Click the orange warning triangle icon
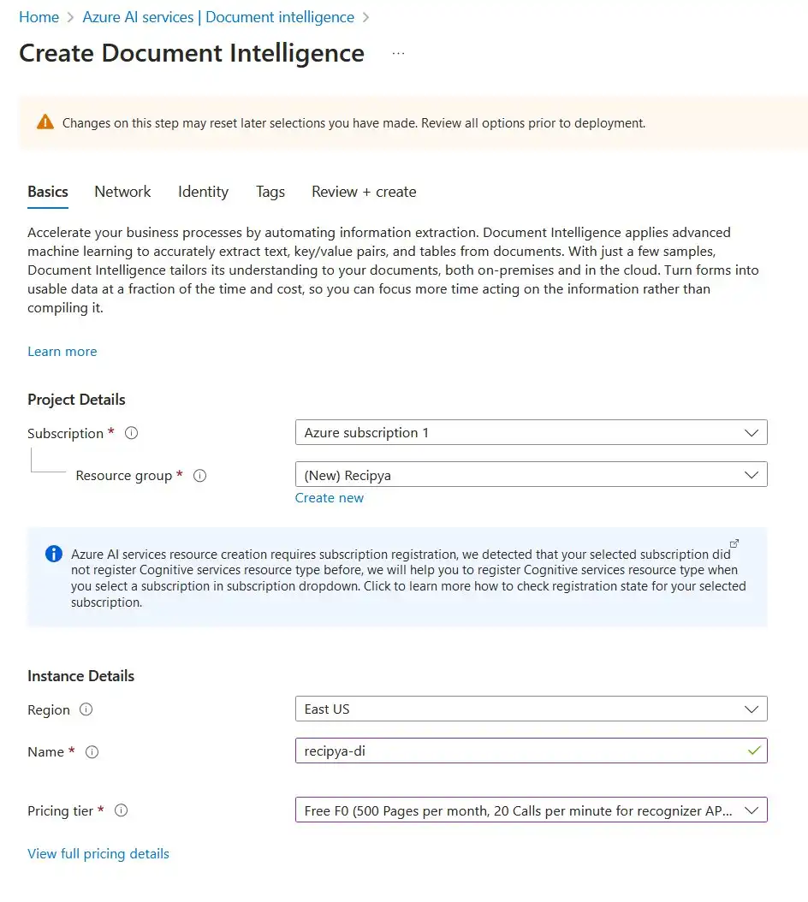The width and height of the screenshot is (808, 902). coord(45,122)
